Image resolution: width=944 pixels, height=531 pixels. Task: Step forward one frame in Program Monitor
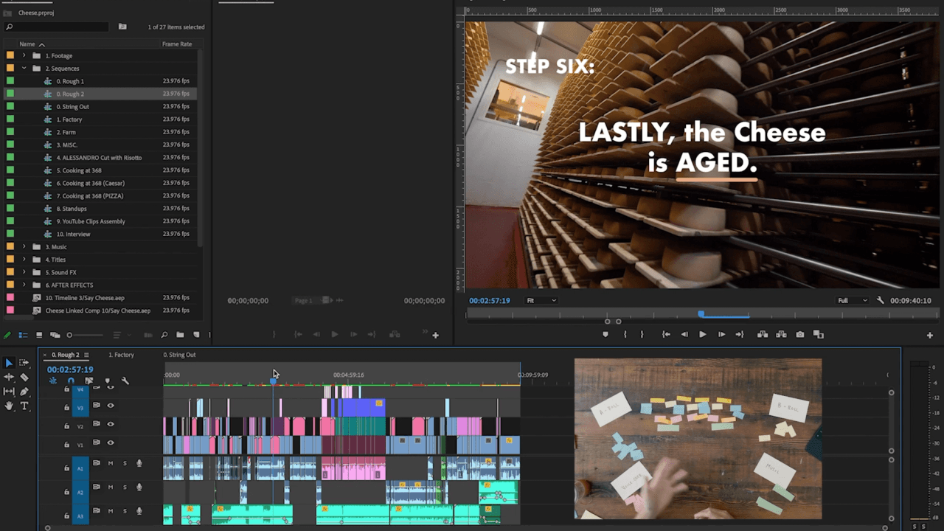click(721, 334)
